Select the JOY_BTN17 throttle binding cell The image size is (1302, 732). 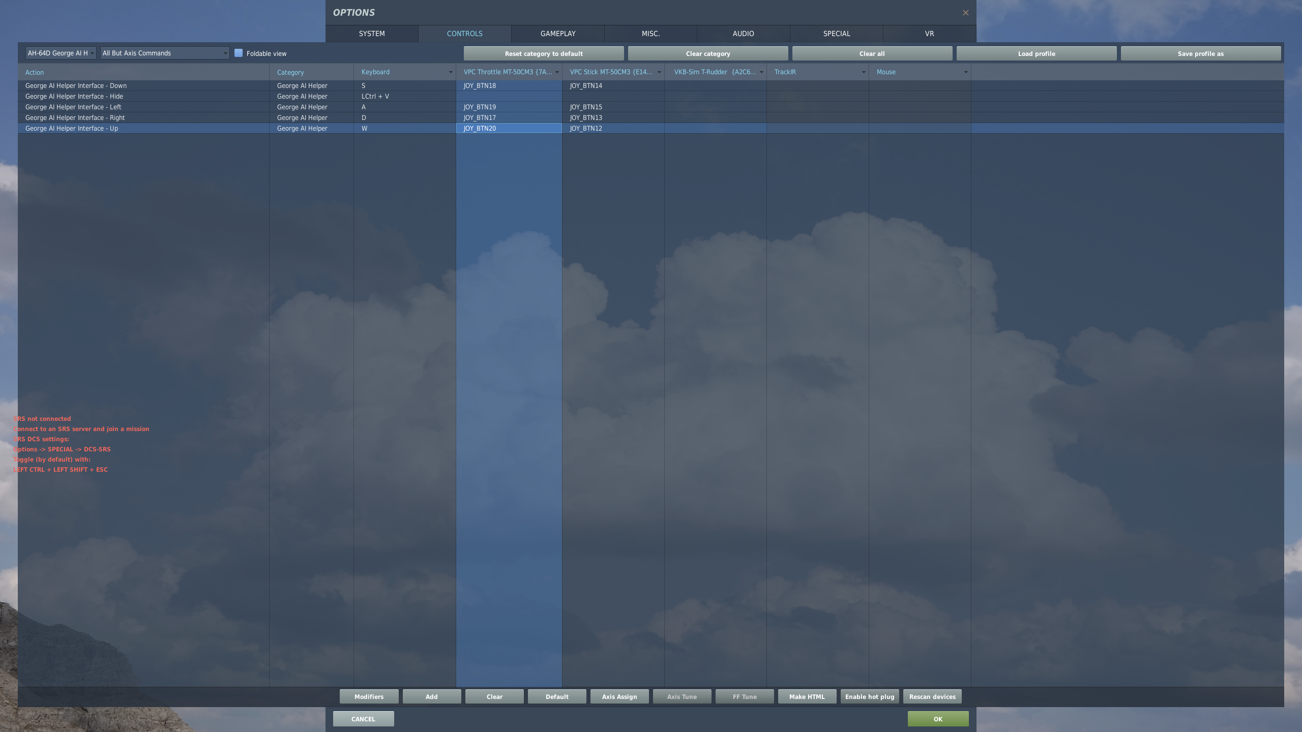pyautogui.click(x=509, y=117)
